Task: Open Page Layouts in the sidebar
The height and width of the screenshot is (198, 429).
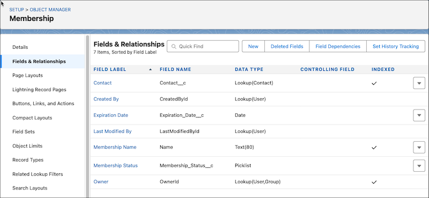Action: point(28,75)
